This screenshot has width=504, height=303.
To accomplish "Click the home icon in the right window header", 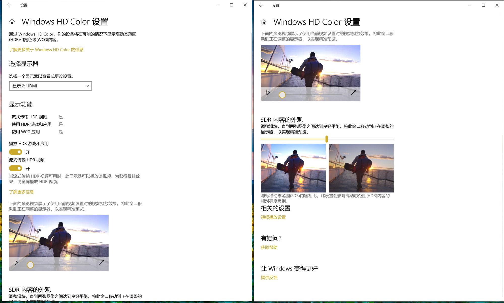I will pos(264,22).
